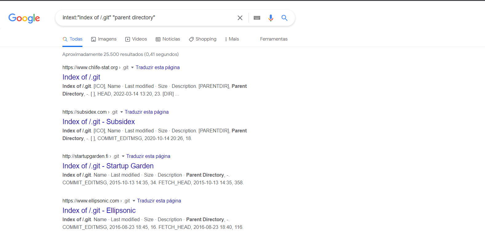The height and width of the screenshot is (243, 485).
Task: Click the https://subsidex.com URL text
Action: click(85, 112)
